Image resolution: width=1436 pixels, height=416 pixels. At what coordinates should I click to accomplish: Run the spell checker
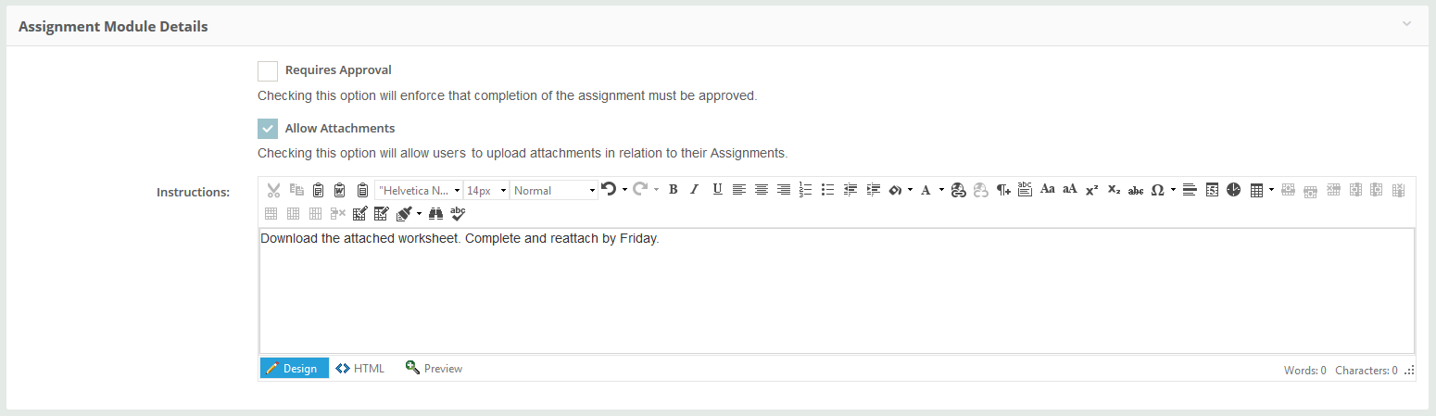tap(458, 214)
